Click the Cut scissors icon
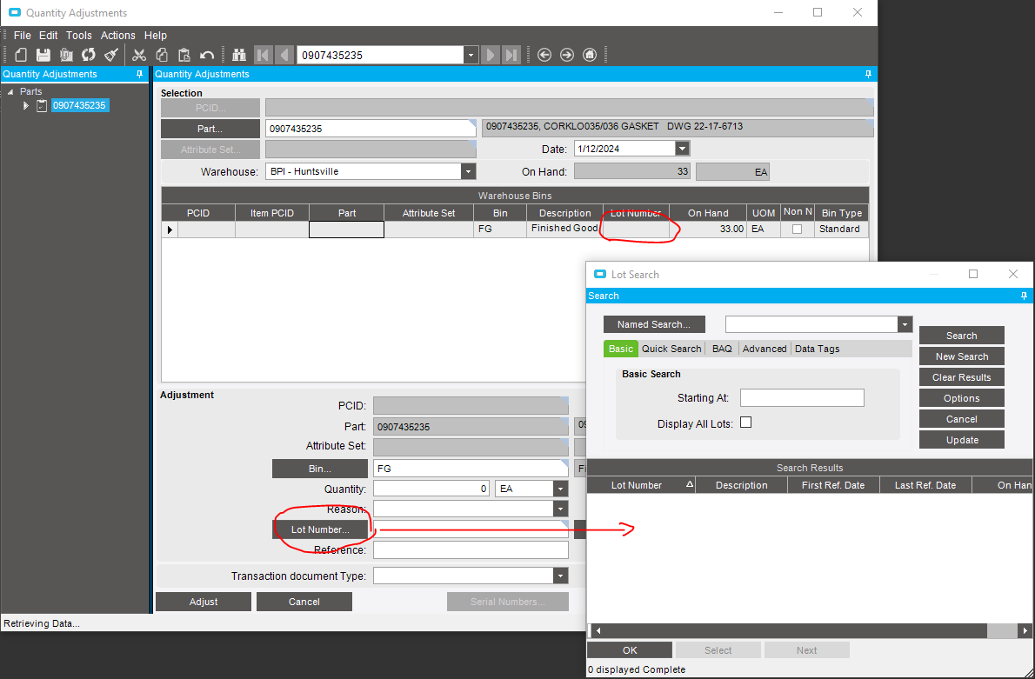The width and height of the screenshot is (1035, 679). point(138,55)
